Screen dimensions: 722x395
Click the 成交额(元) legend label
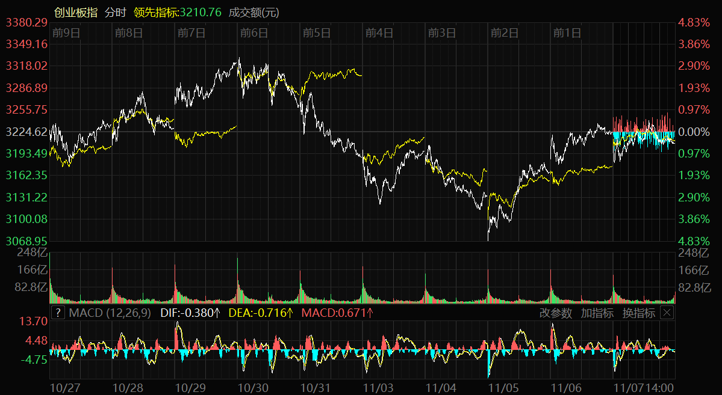coord(254,13)
